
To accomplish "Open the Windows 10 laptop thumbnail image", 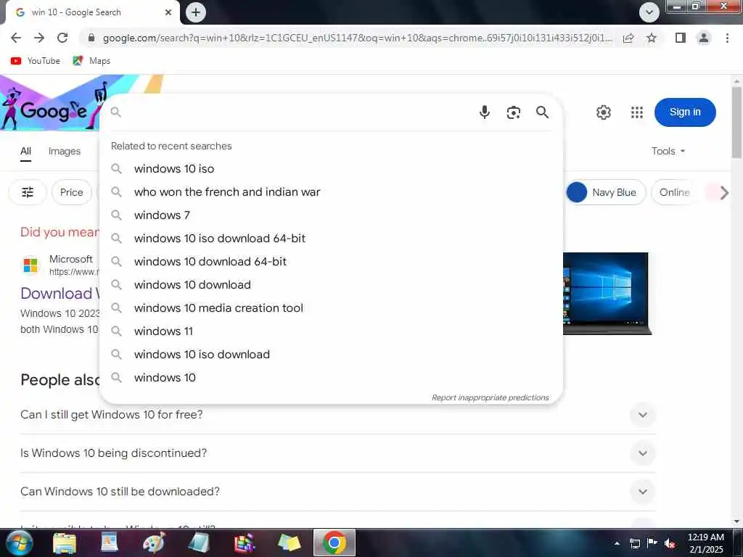I will pos(607,294).
